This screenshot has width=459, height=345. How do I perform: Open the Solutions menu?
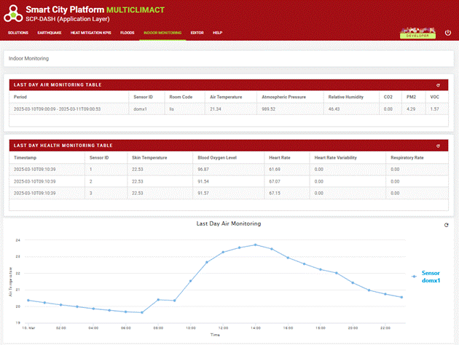click(x=18, y=33)
